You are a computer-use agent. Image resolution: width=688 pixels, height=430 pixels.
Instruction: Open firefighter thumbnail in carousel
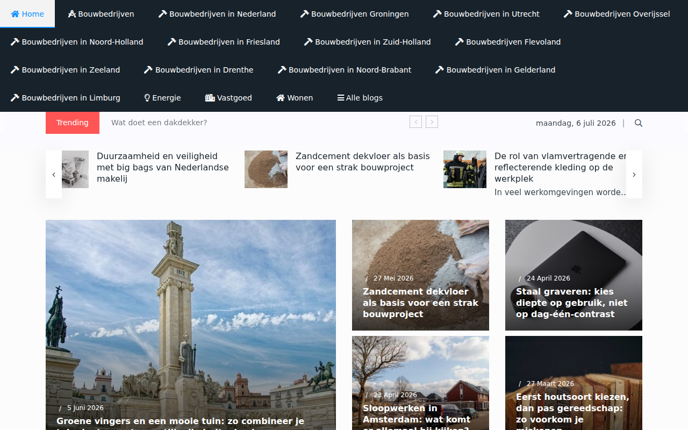[465, 169]
